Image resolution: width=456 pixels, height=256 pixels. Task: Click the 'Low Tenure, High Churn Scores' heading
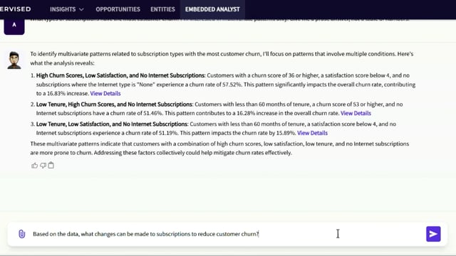coord(114,105)
